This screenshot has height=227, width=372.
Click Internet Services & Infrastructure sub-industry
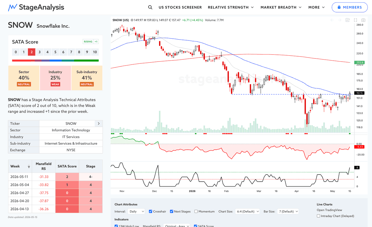click(x=71, y=143)
